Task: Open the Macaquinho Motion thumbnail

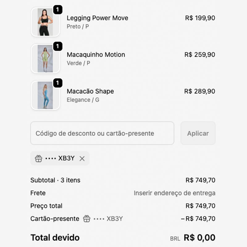Action: (x=45, y=59)
